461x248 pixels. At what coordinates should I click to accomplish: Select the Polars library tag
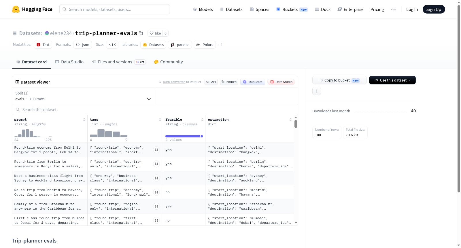tap(205, 45)
